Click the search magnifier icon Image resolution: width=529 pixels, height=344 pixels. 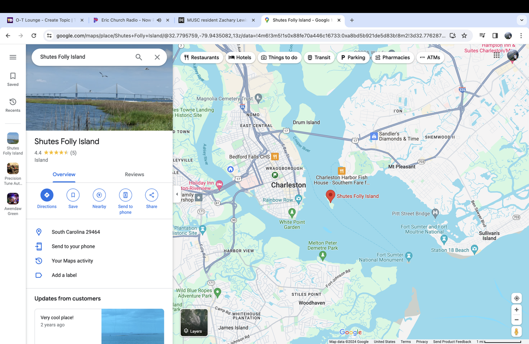[138, 57]
